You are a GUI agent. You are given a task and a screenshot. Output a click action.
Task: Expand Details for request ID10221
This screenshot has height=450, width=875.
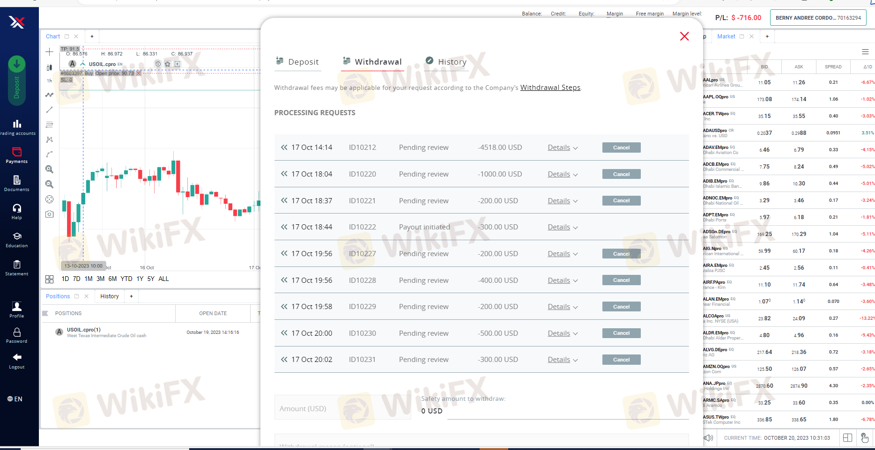coord(563,201)
